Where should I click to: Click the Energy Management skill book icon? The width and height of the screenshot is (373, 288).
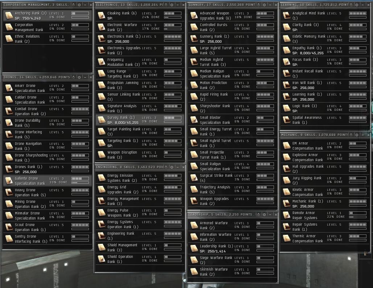pyautogui.click(x=102, y=201)
